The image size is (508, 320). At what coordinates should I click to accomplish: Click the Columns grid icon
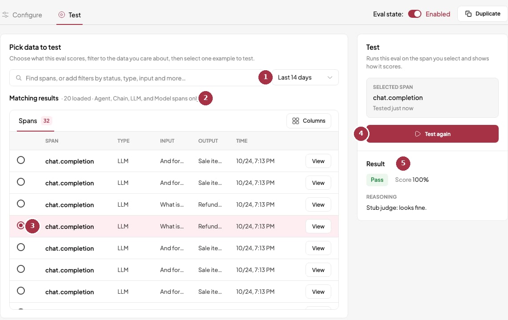coord(295,120)
